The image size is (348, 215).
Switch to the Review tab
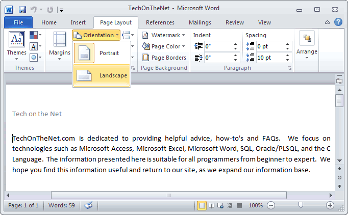(x=235, y=22)
